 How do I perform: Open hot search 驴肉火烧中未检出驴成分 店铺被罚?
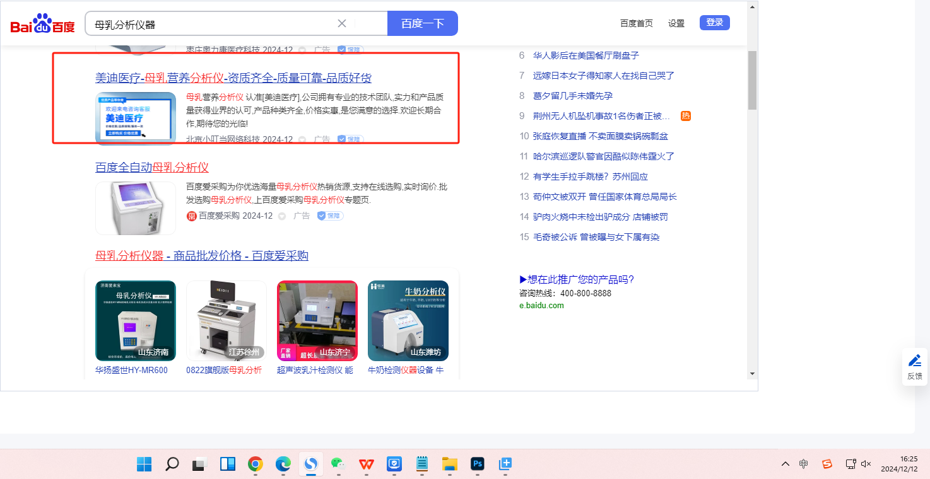[x=601, y=217]
